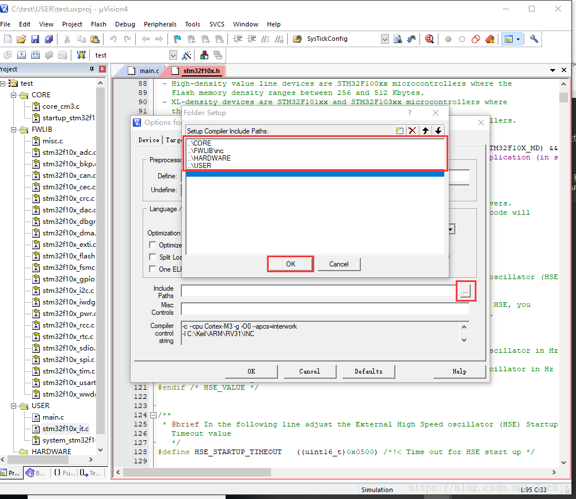The image size is (576, 499).
Task: Close the Project panel red X
Action: [102, 68]
